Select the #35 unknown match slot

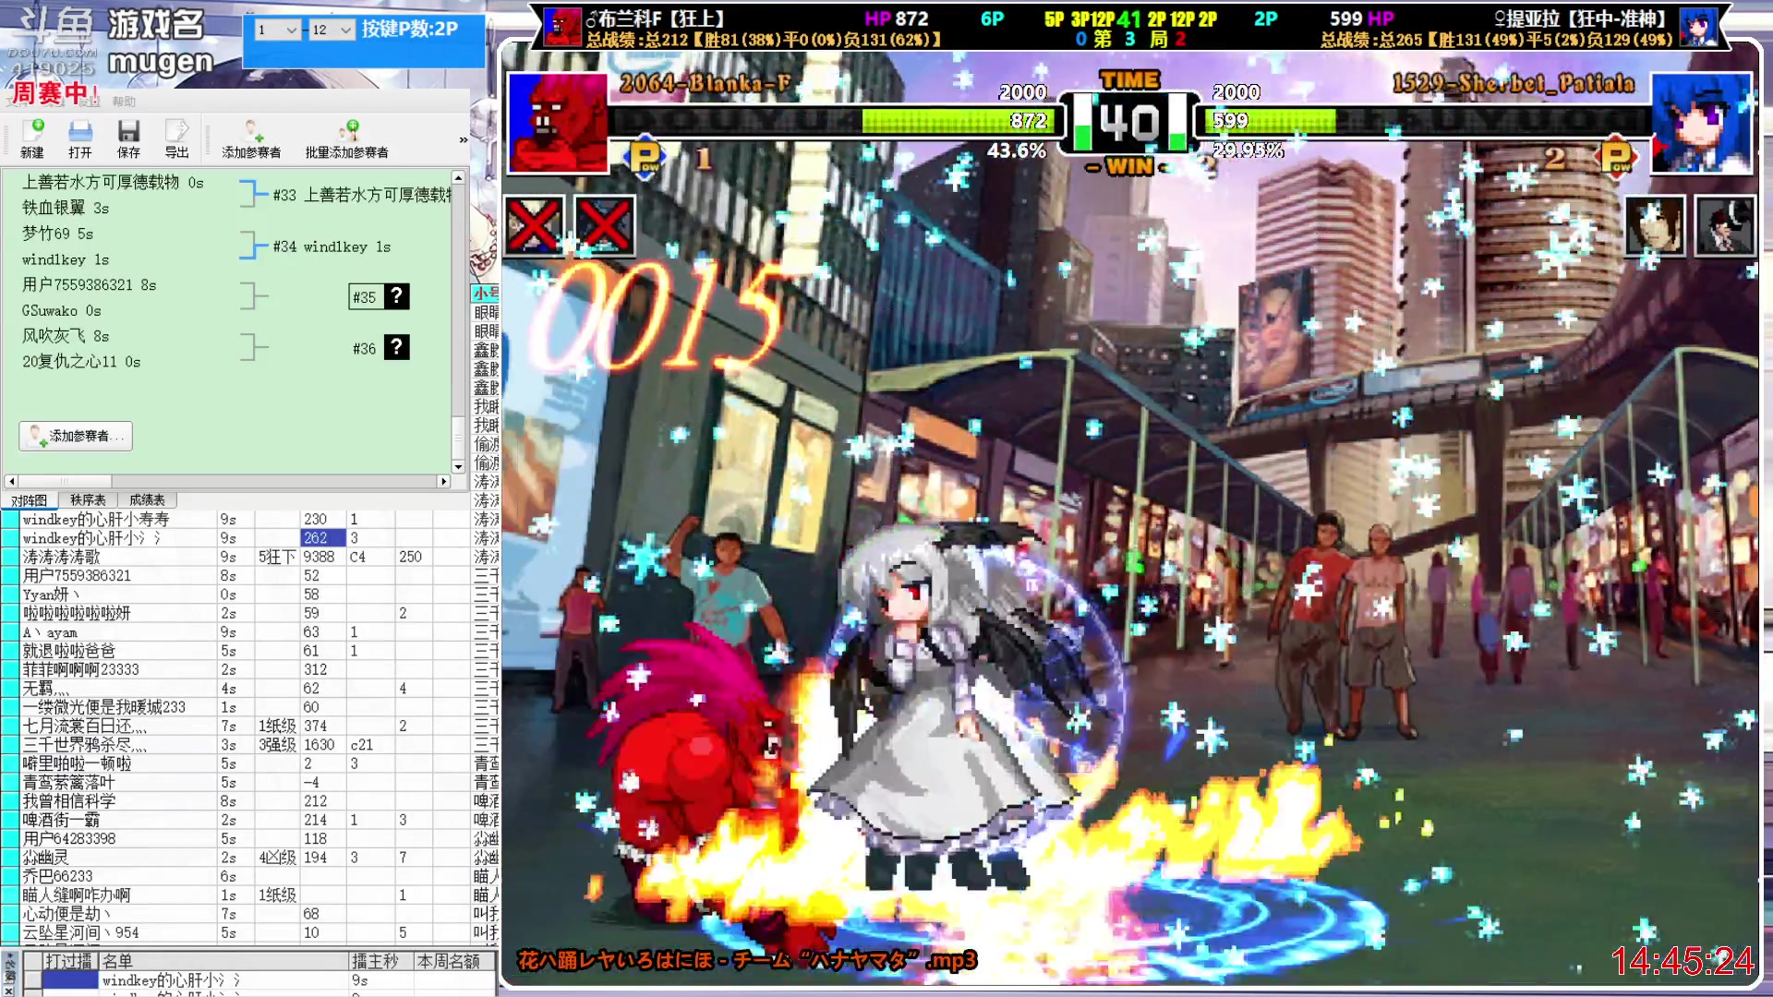pos(380,296)
